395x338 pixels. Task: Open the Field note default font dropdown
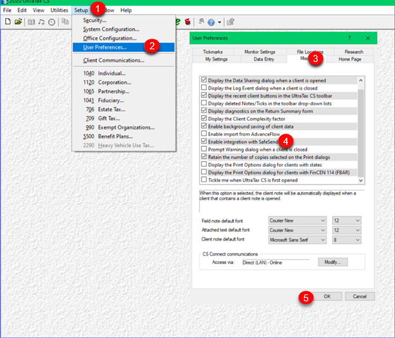point(298,220)
